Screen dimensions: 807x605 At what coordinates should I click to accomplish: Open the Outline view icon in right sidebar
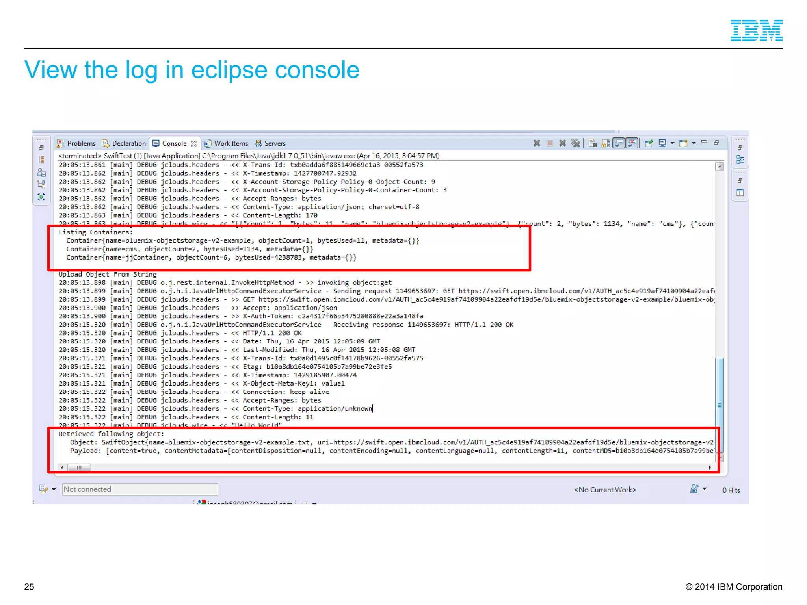(740, 160)
